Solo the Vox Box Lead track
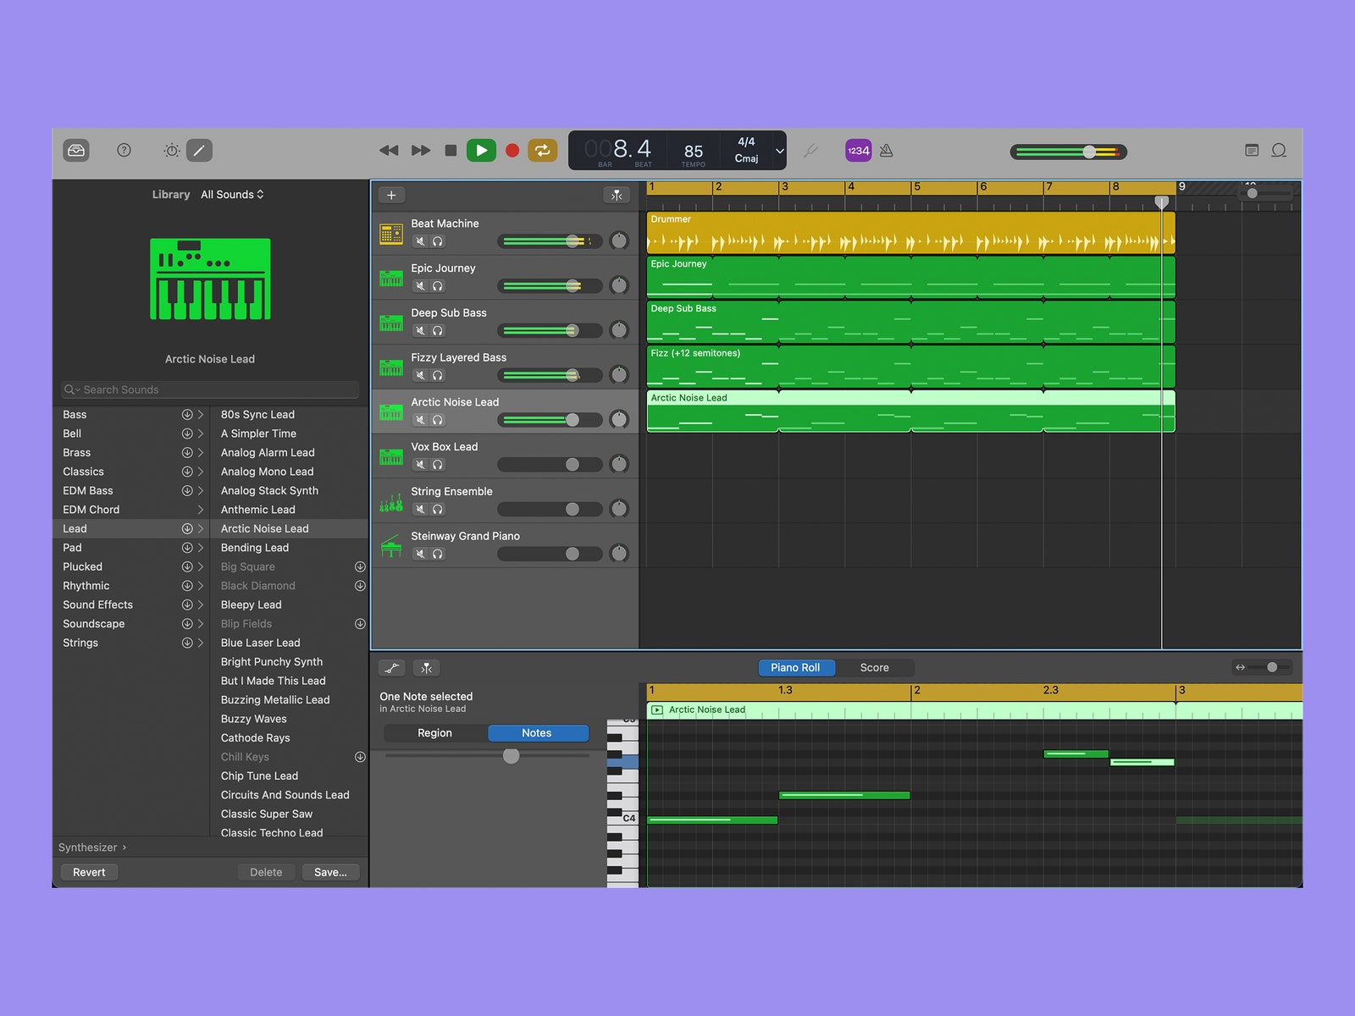 [x=438, y=465]
